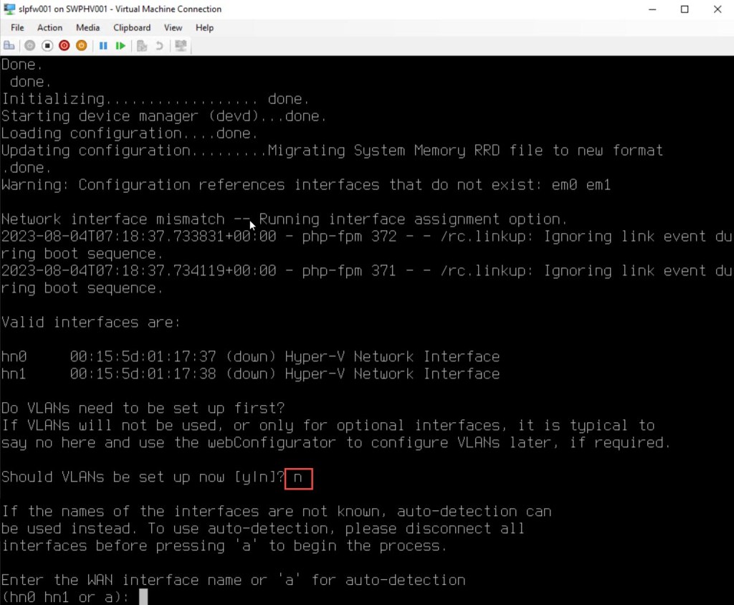Viewport: 734px width, 605px height.
Task: Shut down the VM using the red power icon
Action: pos(65,46)
